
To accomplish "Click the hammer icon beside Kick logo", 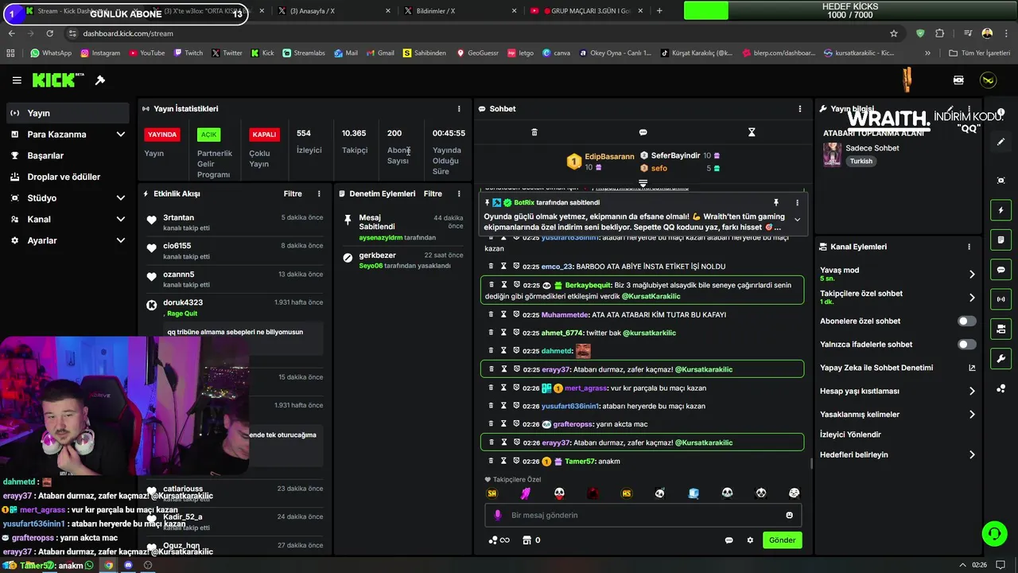I will coord(100,80).
